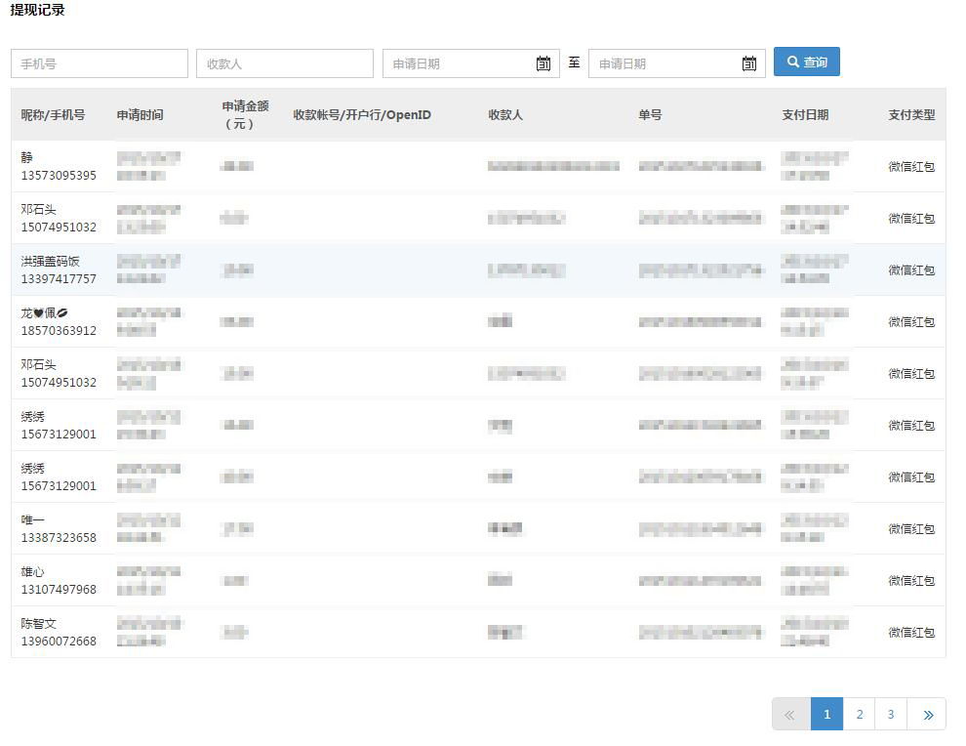This screenshot has height=746, width=966.
Task: Open calendar icon of start date field
Action: tap(543, 63)
